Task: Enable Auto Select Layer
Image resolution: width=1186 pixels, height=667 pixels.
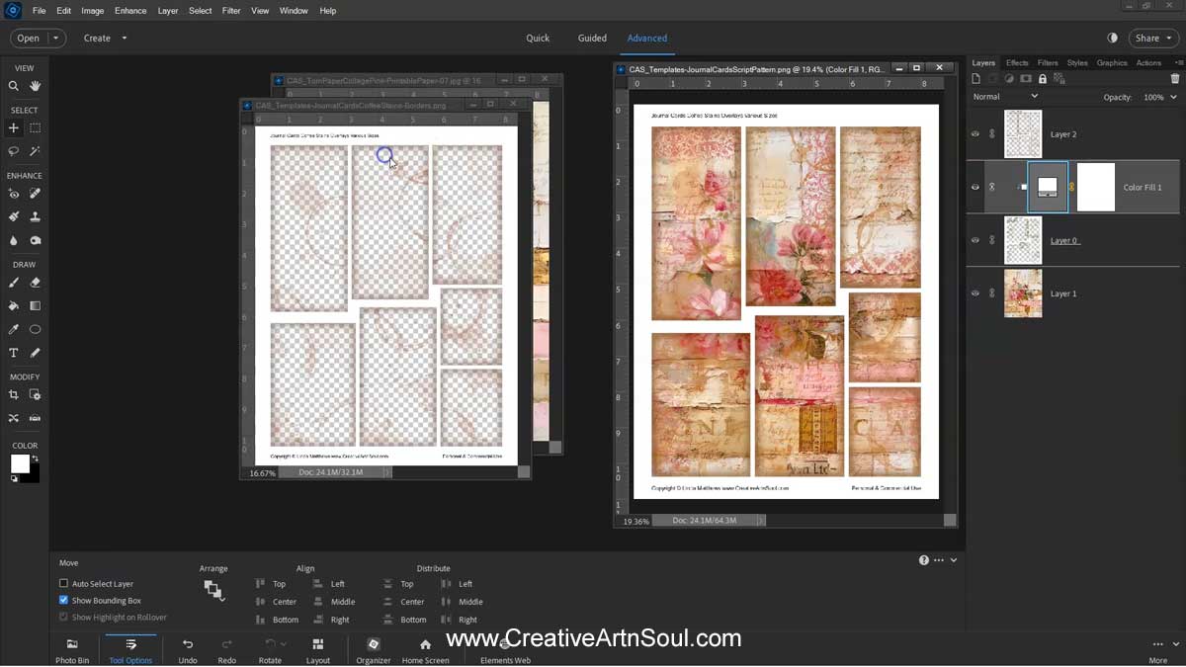Action: coord(61,583)
